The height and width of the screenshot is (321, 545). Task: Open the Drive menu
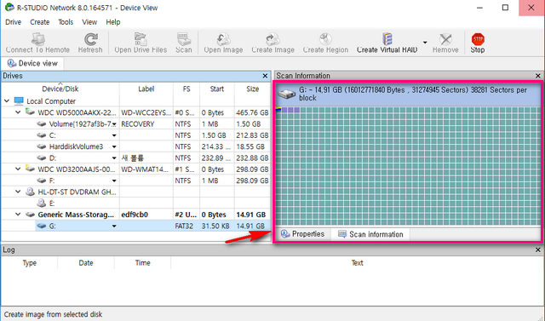(x=14, y=22)
